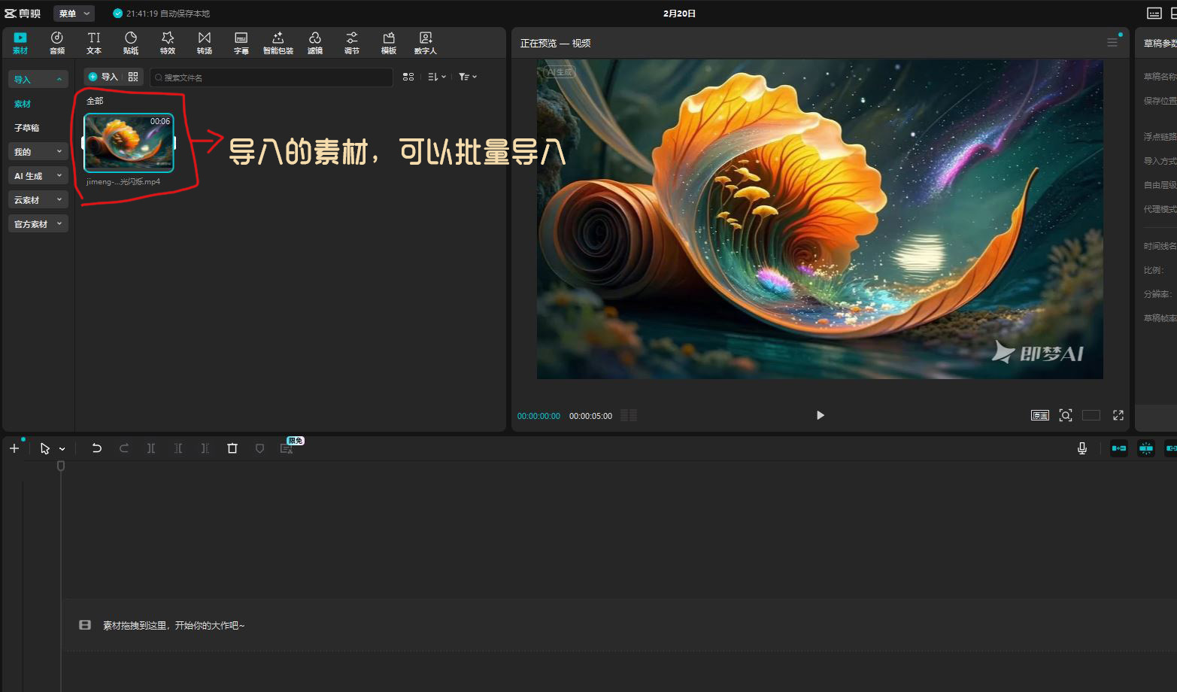
Task: Play the video in the preview player
Action: tap(820, 415)
